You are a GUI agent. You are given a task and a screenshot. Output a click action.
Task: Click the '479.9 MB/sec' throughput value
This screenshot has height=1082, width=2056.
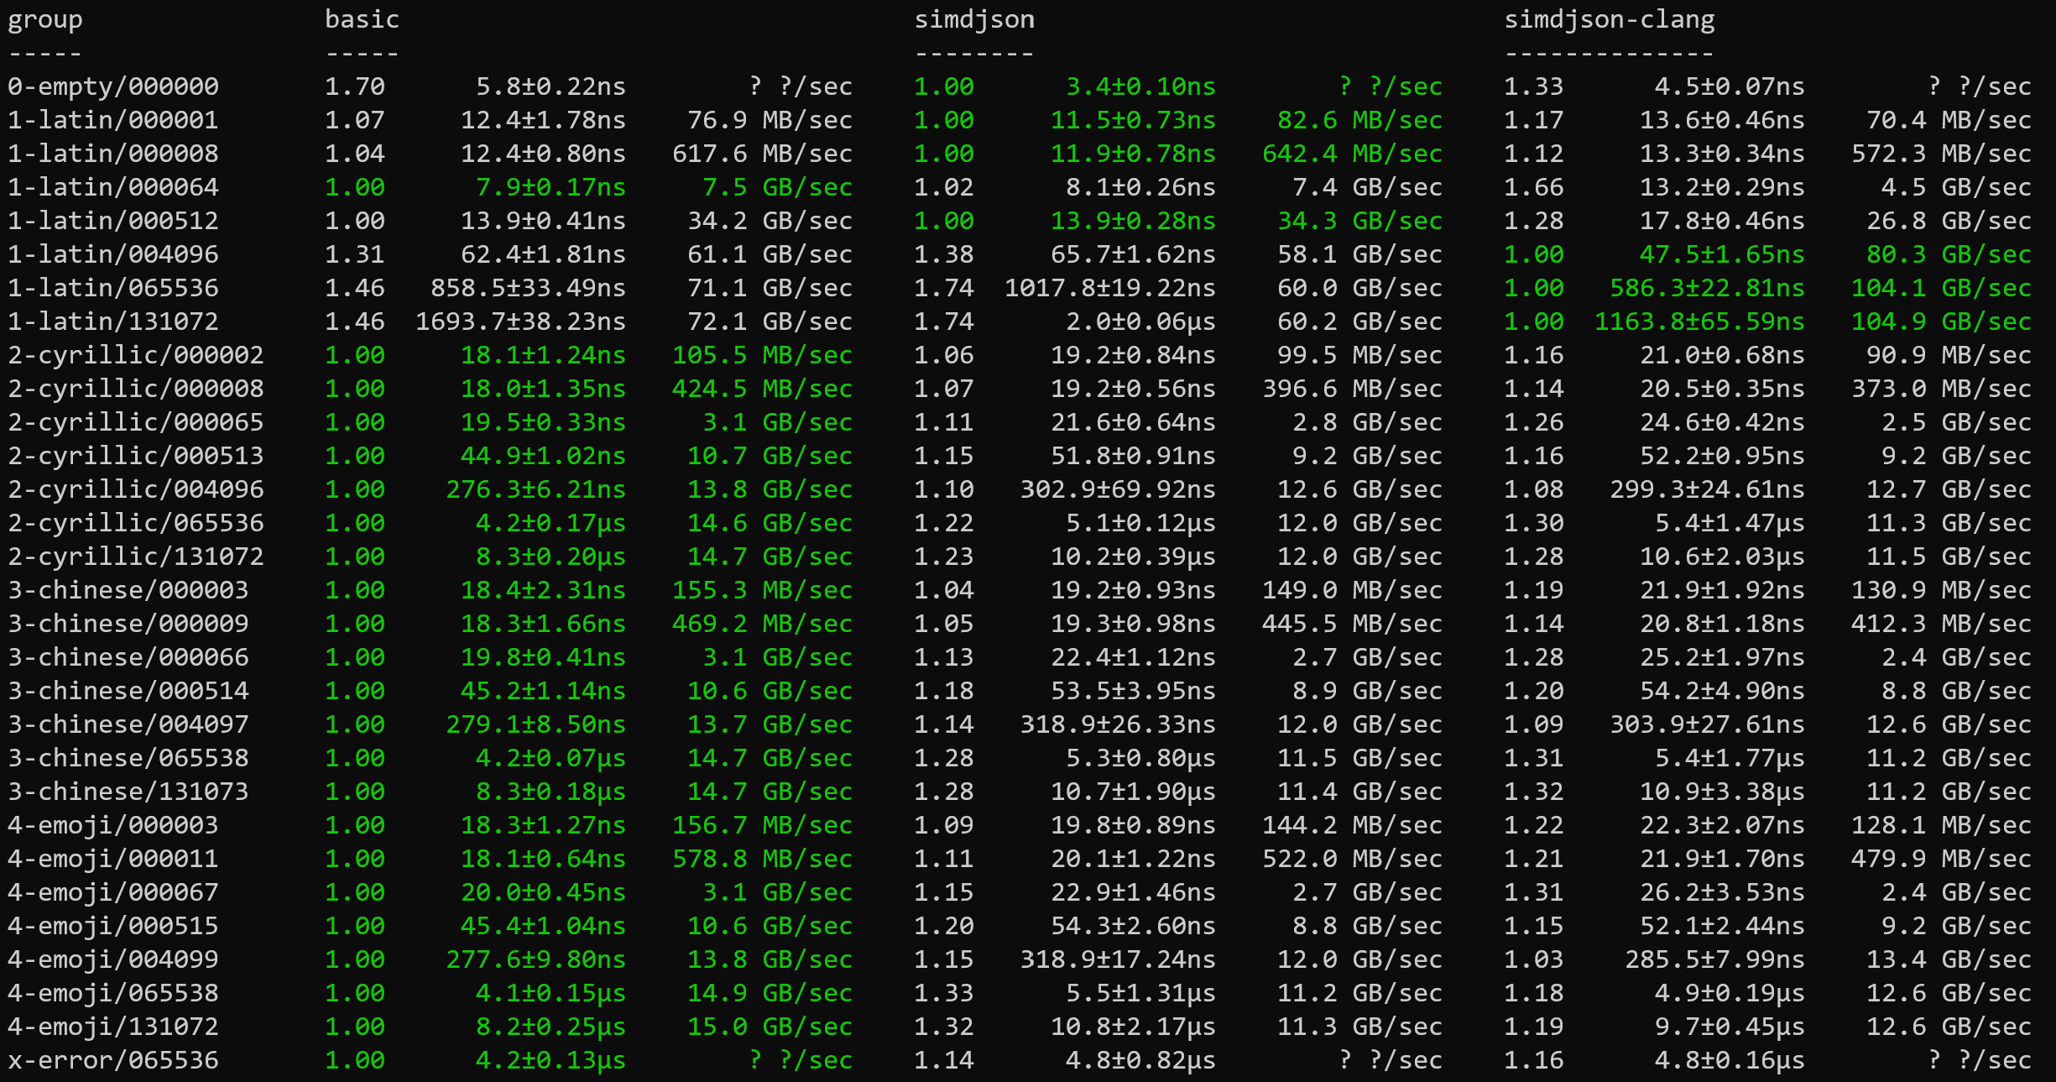1941,859
